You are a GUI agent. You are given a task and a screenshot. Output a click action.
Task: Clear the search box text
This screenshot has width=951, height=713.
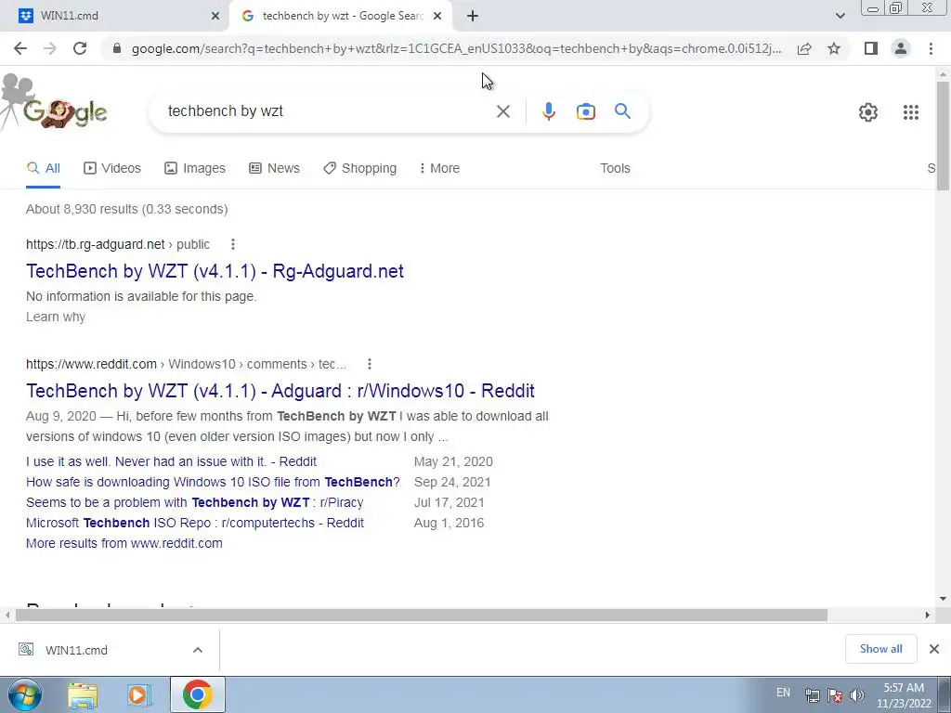[502, 111]
